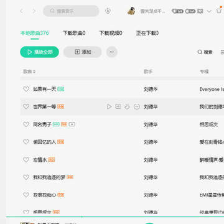Open the MV icon for 同名男子
224x224 pixels.
tap(72, 124)
